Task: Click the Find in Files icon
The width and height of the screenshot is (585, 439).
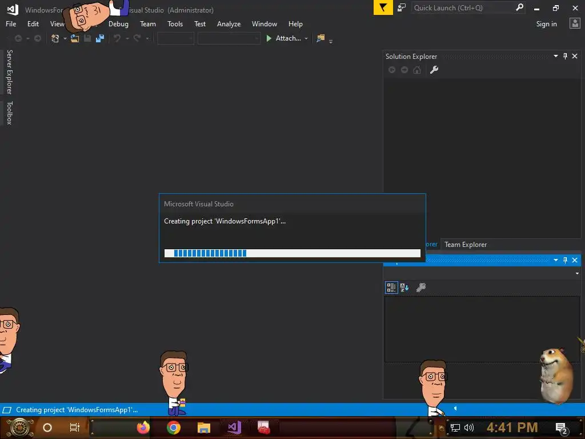Action: pos(320,38)
